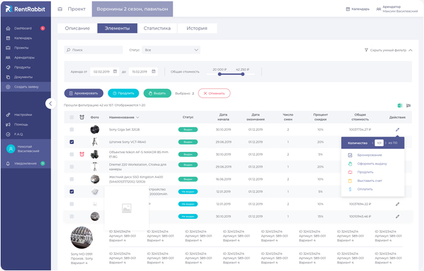Open the Календарь item in the left sidebar
This screenshot has width=424, height=271.
(x=23, y=38)
